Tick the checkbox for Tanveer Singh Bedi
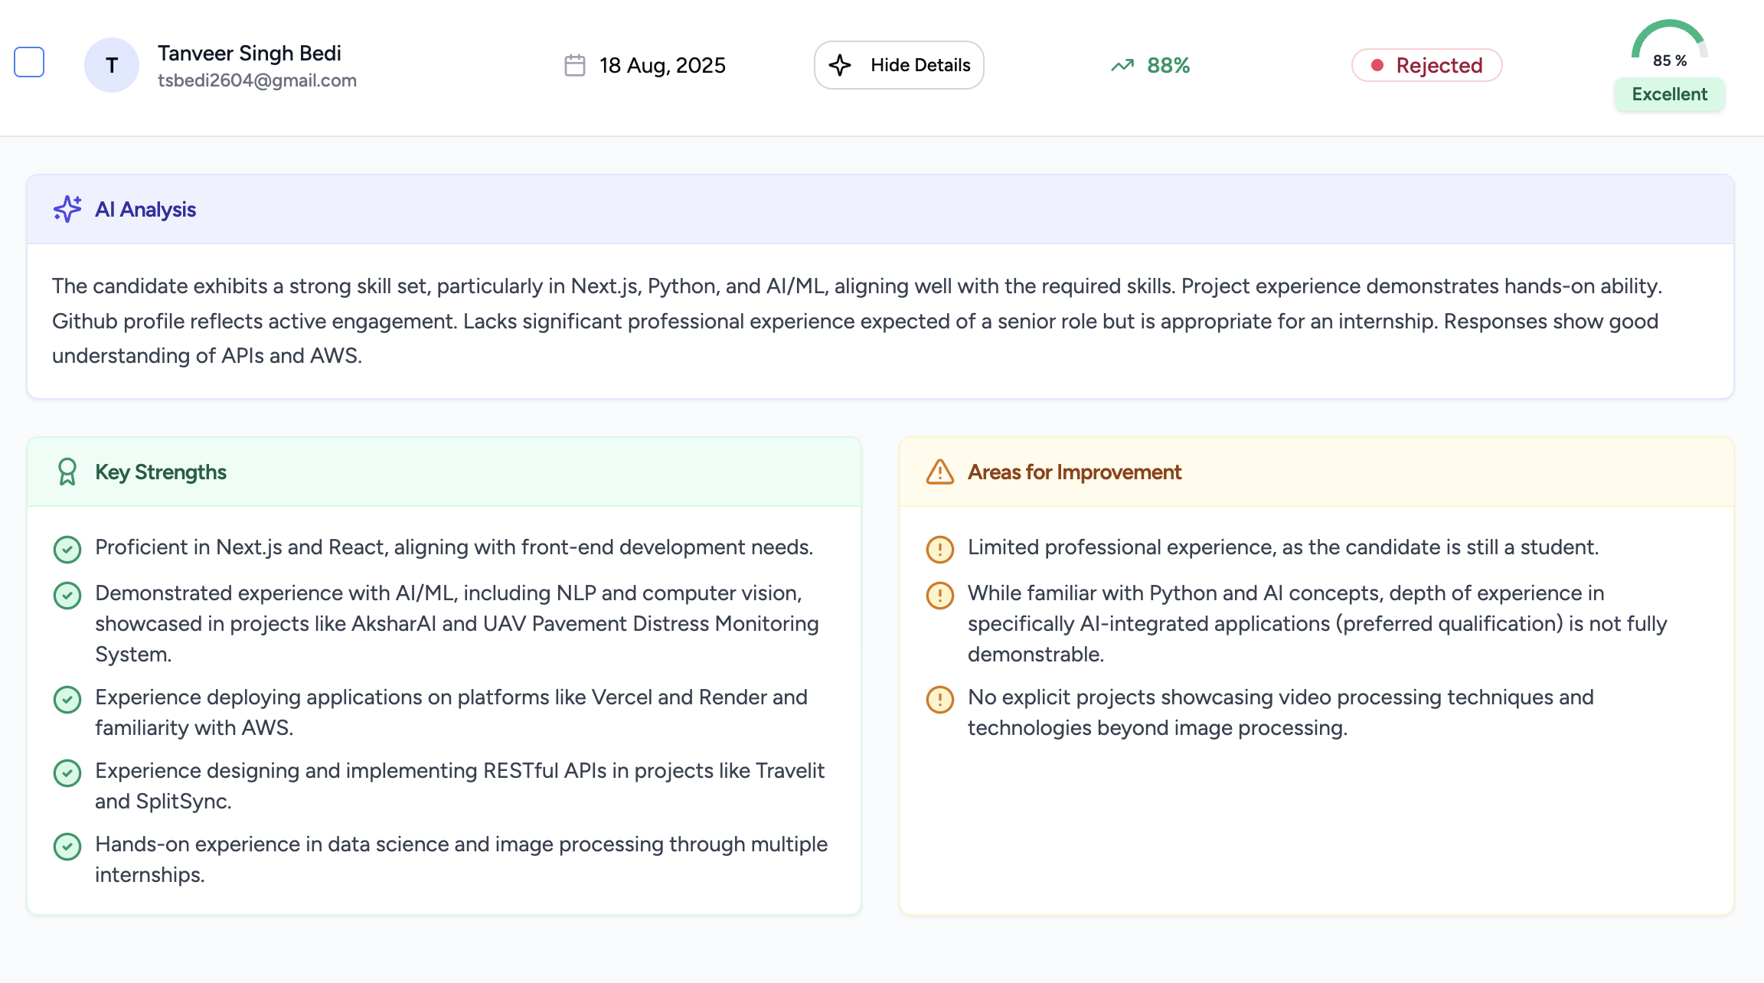This screenshot has width=1764, height=983. tap(29, 63)
